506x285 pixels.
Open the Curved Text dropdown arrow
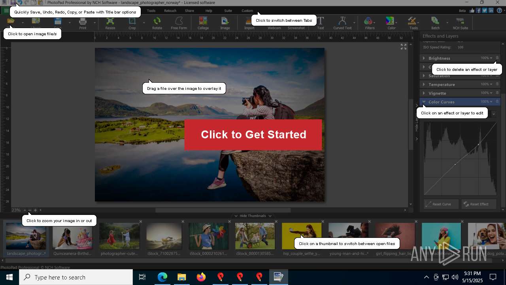pos(354,23)
